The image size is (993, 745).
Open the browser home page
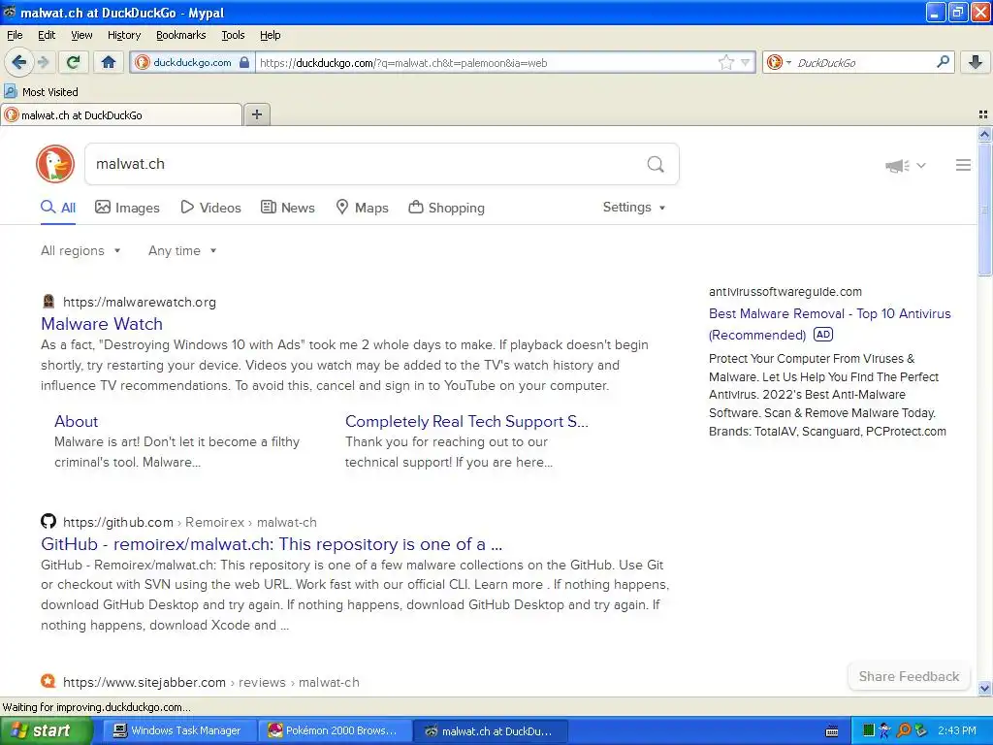pyautogui.click(x=109, y=62)
